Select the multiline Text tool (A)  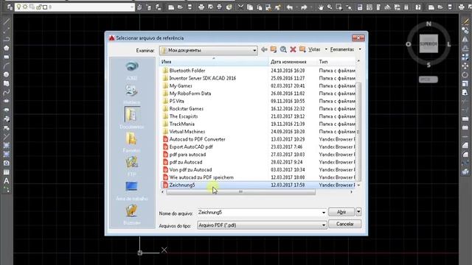click(7, 181)
